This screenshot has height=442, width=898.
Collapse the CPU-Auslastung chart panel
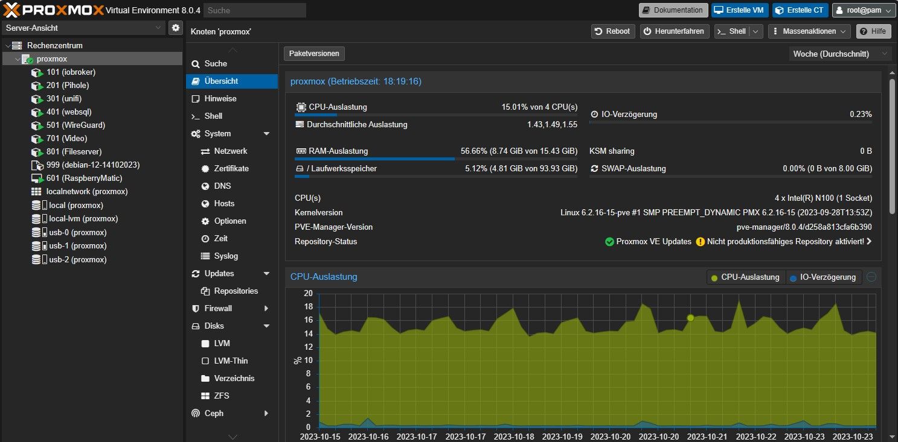pyautogui.click(x=871, y=277)
